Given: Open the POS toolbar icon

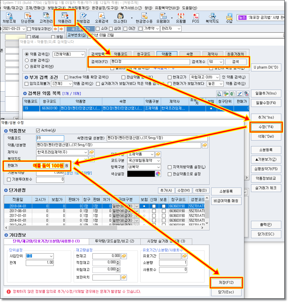Looking at the screenshot, I should point(196,17).
